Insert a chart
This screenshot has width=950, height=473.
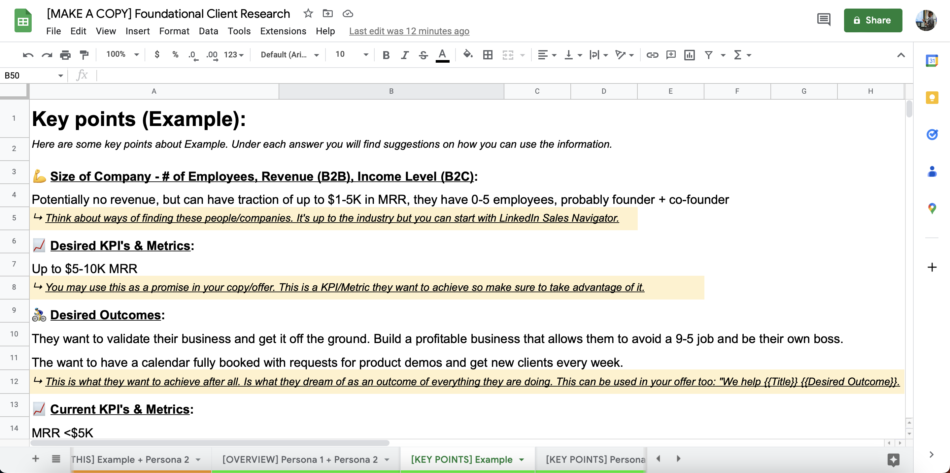(x=690, y=55)
